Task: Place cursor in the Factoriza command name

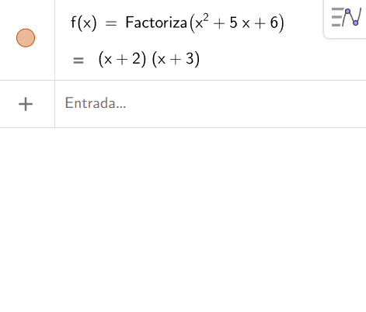Action: (156, 23)
